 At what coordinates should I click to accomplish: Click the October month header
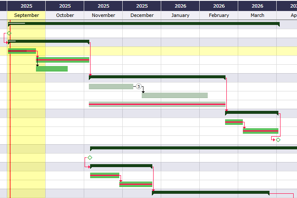[x=65, y=15]
